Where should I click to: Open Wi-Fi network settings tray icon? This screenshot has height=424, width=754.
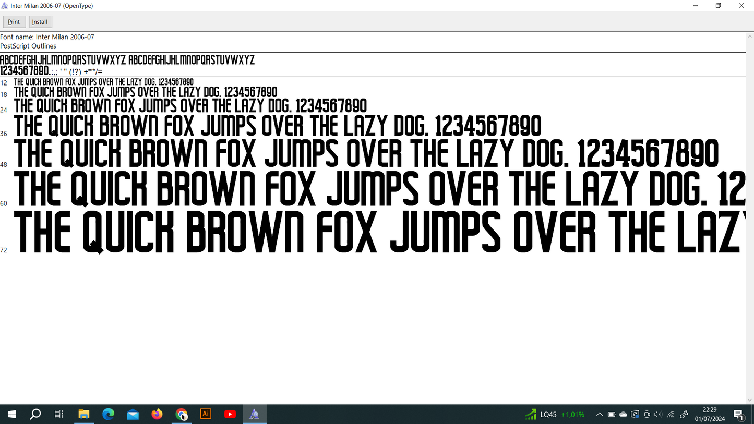pos(671,415)
